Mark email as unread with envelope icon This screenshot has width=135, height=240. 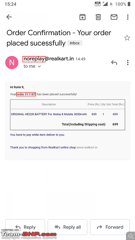pyautogui.click(x=114, y=17)
